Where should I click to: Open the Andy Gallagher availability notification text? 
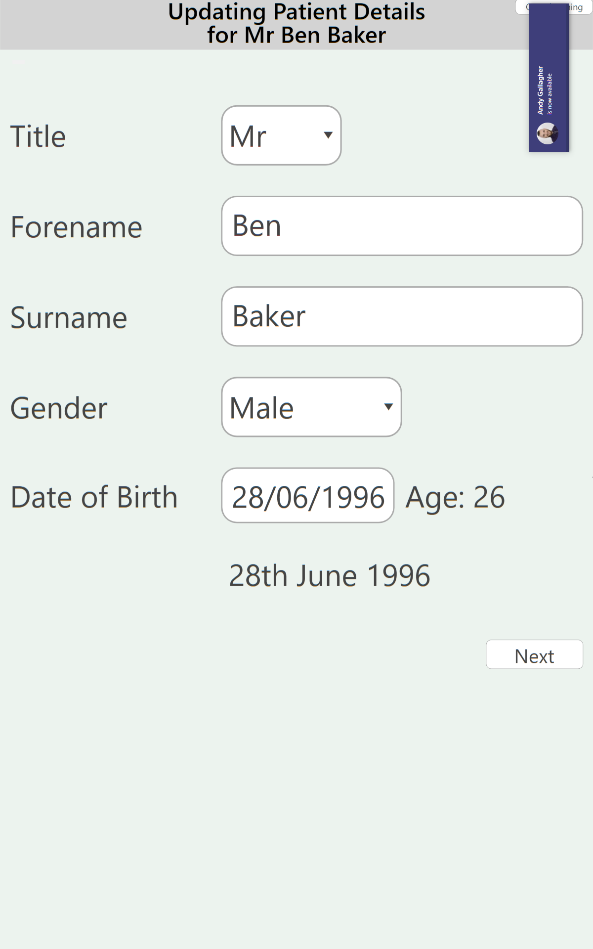(545, 91)
